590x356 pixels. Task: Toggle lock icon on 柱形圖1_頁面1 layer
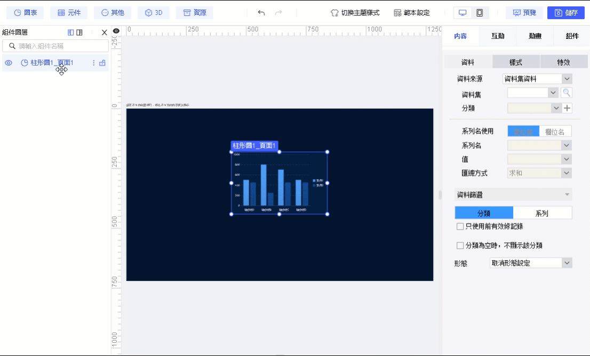(x=102, y=63)
